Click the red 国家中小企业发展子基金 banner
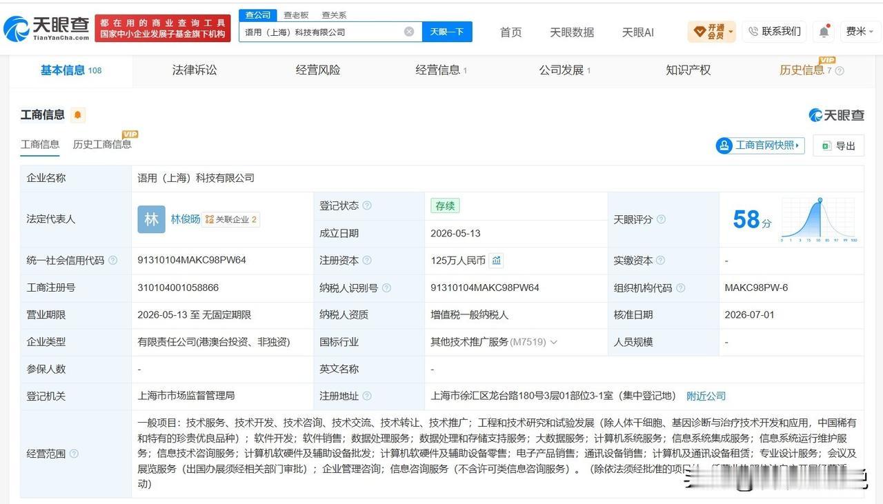This screenshot has height=504, width=883. pyautogui.click(x=163, y=28)
